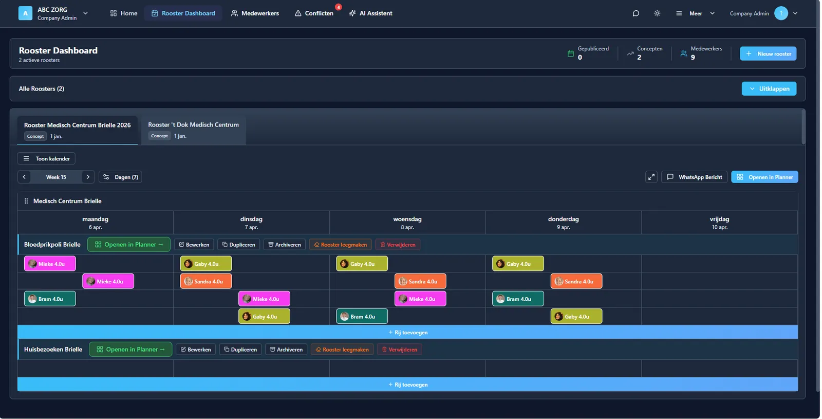822x419 pixels.
Task: Click Archiveren for Huisbezoeken Brielle
Action: click(x=286, y=350)
